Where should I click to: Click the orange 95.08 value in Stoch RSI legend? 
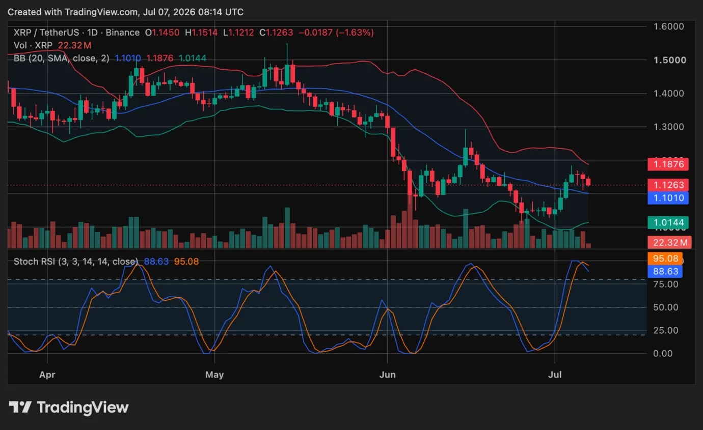[x=186, y=262]
